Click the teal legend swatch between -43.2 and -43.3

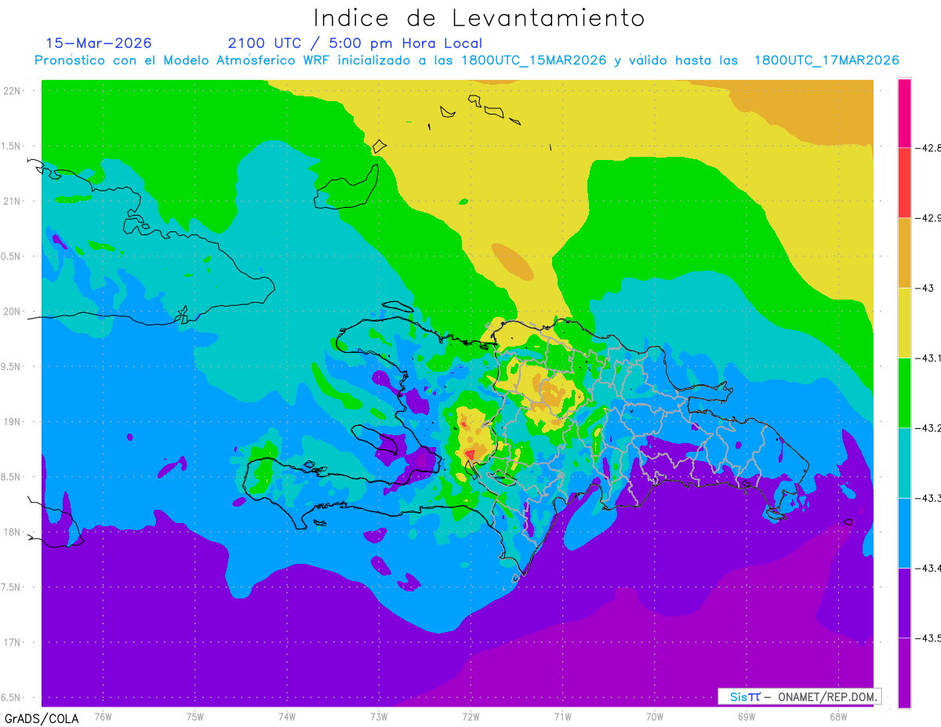904,463
